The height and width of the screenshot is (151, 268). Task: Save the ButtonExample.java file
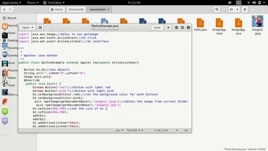[x=157, y=27]
